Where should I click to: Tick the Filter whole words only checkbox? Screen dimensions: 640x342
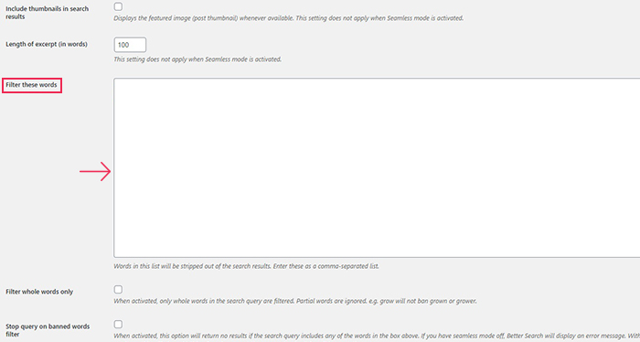pos(118,289)
